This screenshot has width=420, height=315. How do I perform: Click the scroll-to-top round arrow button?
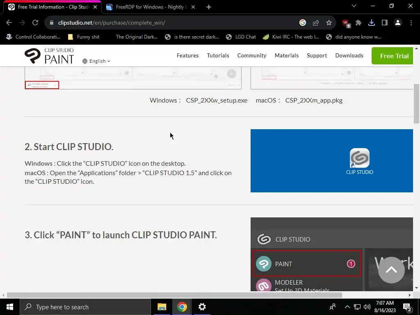[391, 270]
